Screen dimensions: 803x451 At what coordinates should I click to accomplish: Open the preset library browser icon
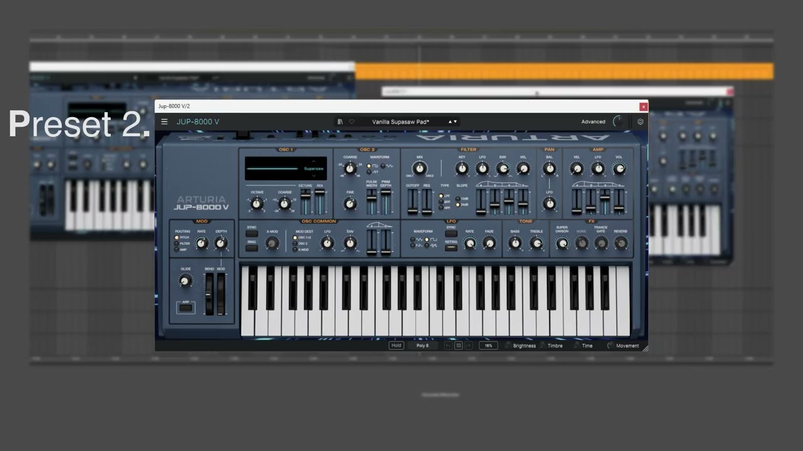click(340, 122)
